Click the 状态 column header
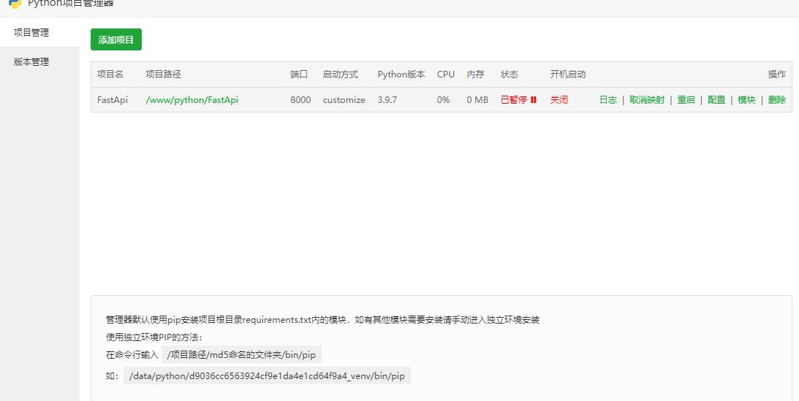This screenshot has height=401, width=799. coord(509,75)
